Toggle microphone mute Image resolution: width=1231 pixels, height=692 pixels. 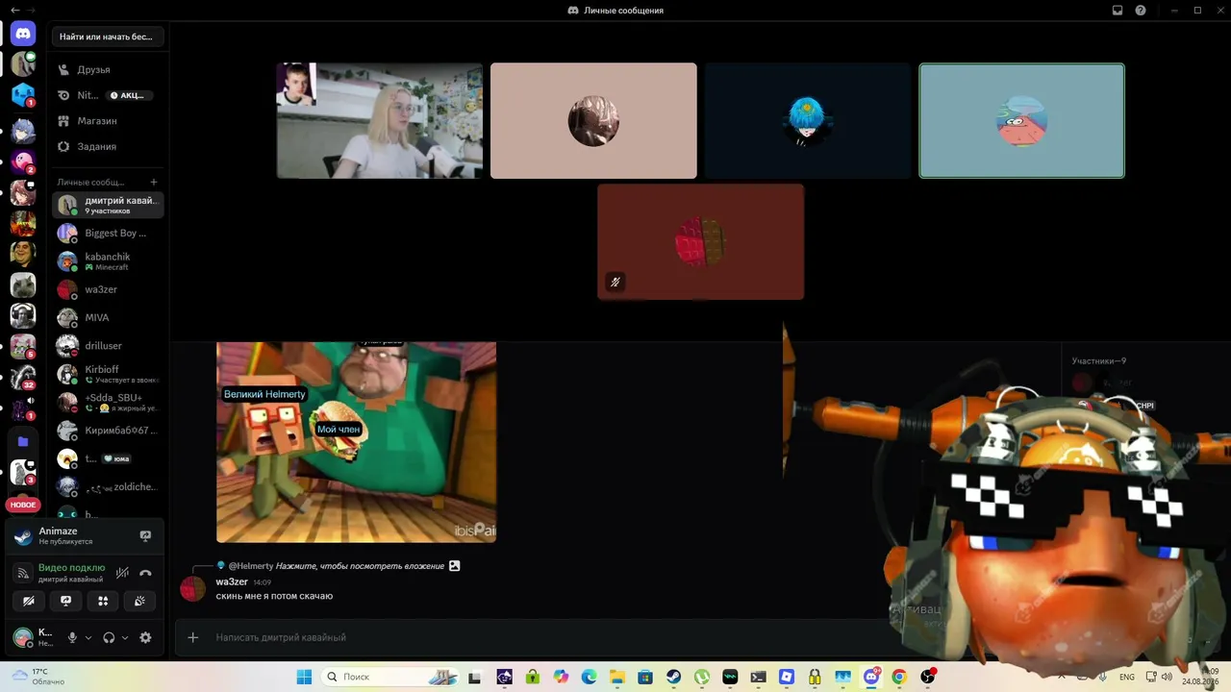pyautogui.click(x=72, y=637)
